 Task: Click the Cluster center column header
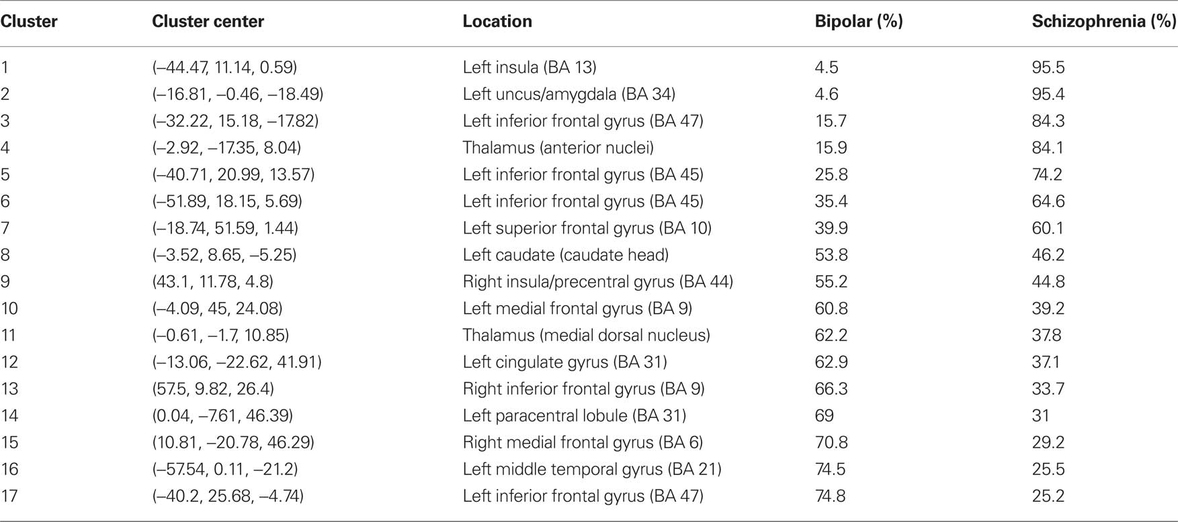[208, 21]
